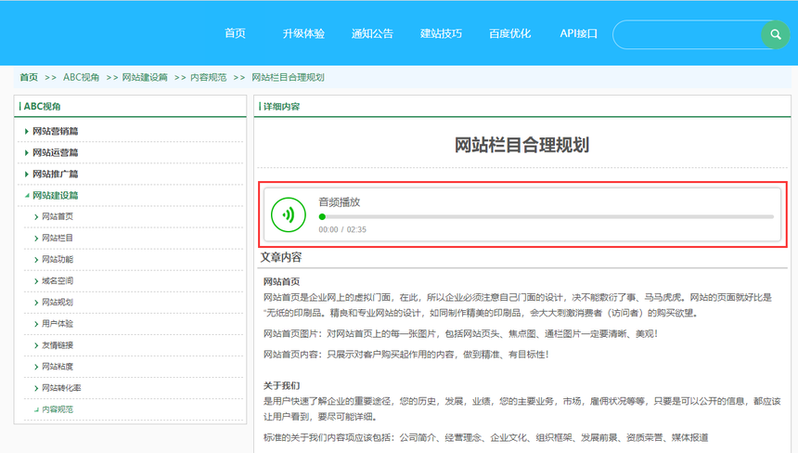Focus the header search input field

point(687,34)
